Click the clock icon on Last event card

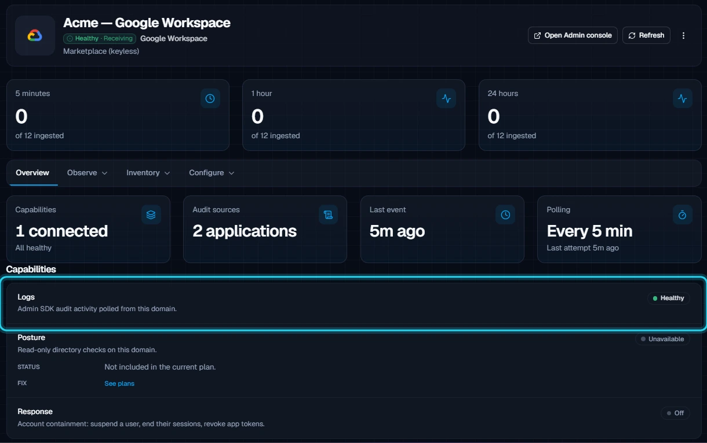505,215
